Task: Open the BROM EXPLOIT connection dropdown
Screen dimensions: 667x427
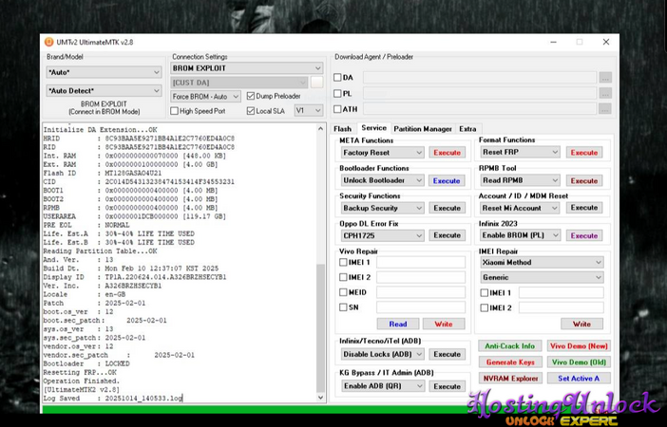Action: (246, 68)
